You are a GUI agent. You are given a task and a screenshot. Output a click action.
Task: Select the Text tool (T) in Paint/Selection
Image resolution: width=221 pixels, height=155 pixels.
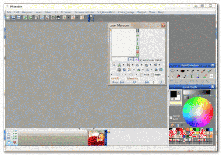pyautogui.click(x=192, y=76)
